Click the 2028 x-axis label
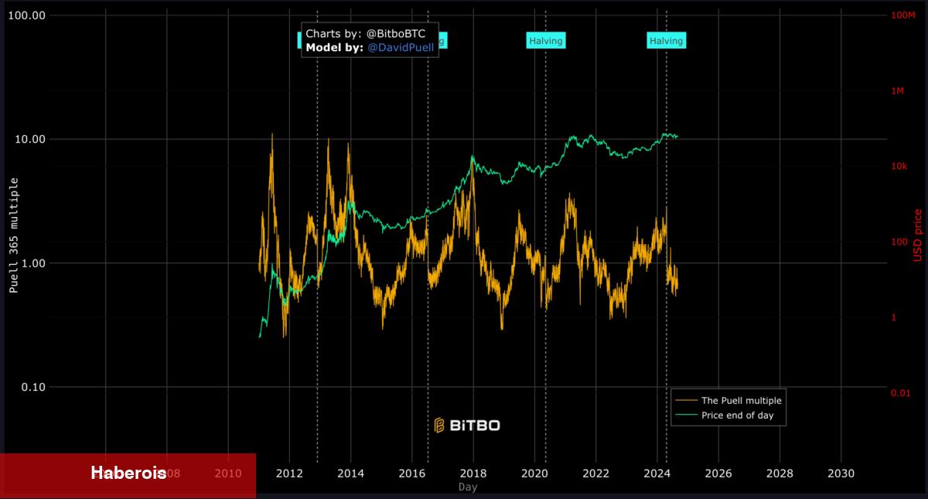Image resolution: width=928 pixels, height=499 pixels. [780, 473]
